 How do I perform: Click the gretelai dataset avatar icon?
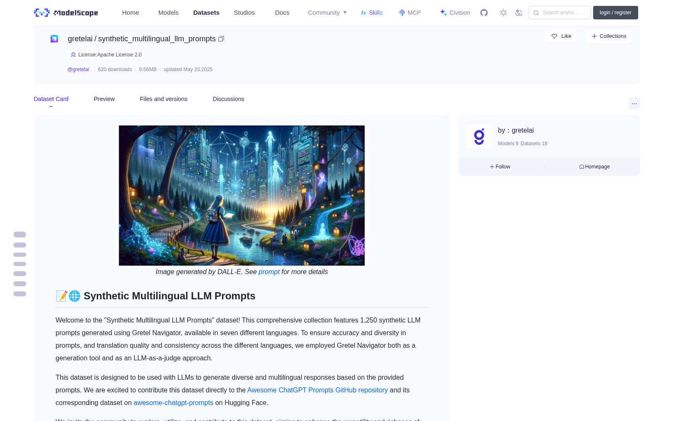click(x=54, y=39)
